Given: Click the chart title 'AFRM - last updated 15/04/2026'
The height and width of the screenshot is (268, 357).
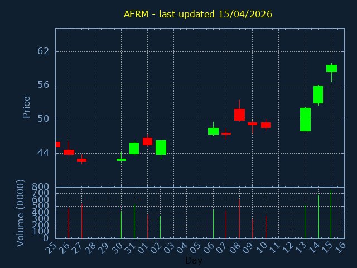Looking at the screenshot, I should tap(198, 14).
